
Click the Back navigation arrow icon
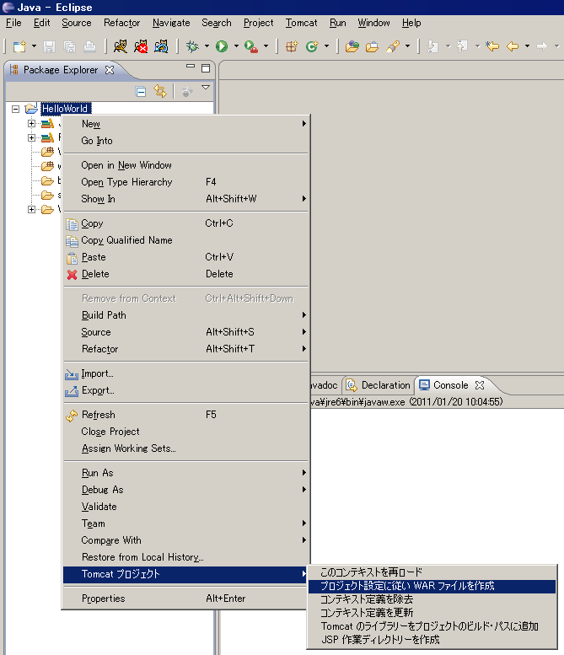(513, 46)
